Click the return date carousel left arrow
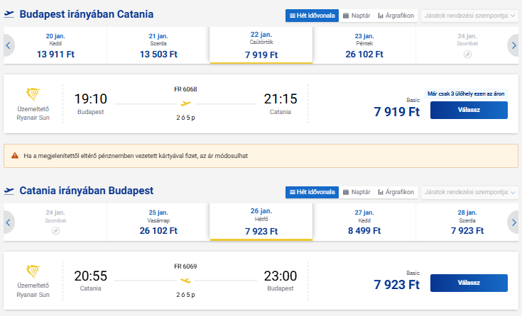The height and width of the screenshot is (316, 522). point(9,222)
